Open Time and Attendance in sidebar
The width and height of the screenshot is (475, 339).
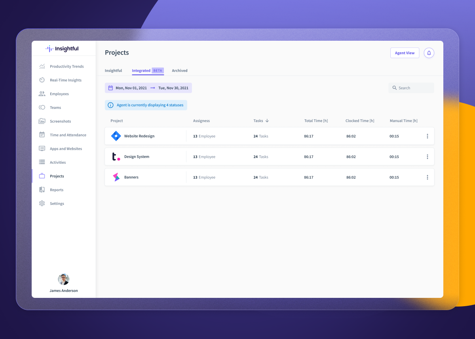[68, 135]
